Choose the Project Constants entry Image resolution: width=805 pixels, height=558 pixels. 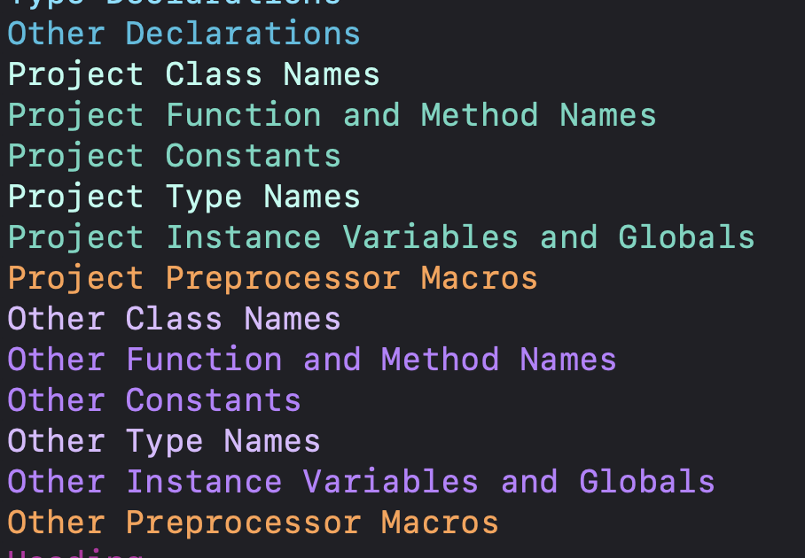click(x=175, y=156)
